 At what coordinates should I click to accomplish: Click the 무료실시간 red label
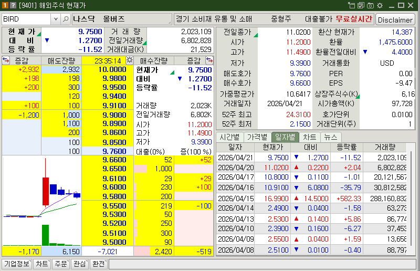(354, 19)
